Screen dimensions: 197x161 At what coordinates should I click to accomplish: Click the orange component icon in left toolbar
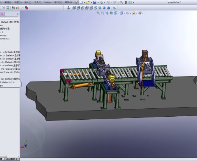click(x=18, y=8)
